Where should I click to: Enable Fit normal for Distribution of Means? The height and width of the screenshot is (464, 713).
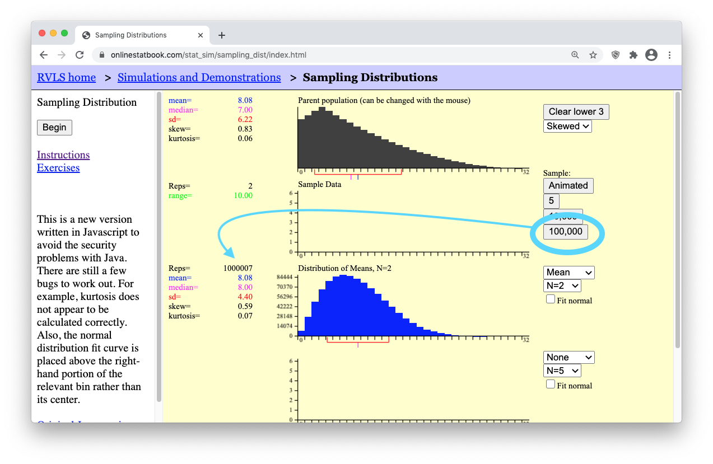[551, 299]
